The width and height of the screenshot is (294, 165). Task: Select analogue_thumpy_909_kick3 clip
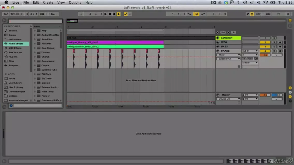pyautogui.click(x=115, y=42)
